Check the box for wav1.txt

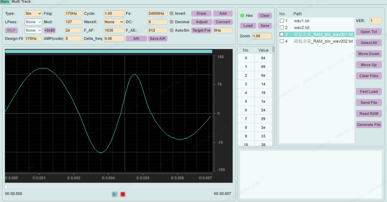pyautogui.click(x=282, y=21)
